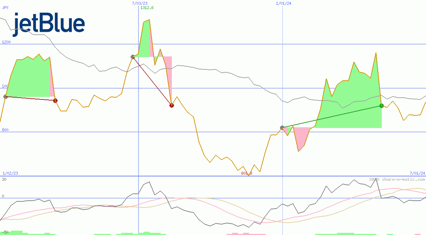This screenshot has height=235, width=426.
Task: Click the 7/01/24 end date label
Action: tap(417, 174)
